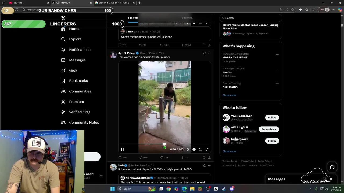Image resolution: width=344 pixels, height=193 pixels.
Task: Bookmark this page with the star icon
Action: click(x=293, y=10)
